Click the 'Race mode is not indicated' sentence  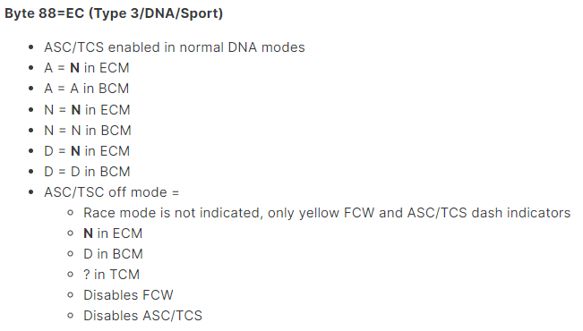coord(327,213)
